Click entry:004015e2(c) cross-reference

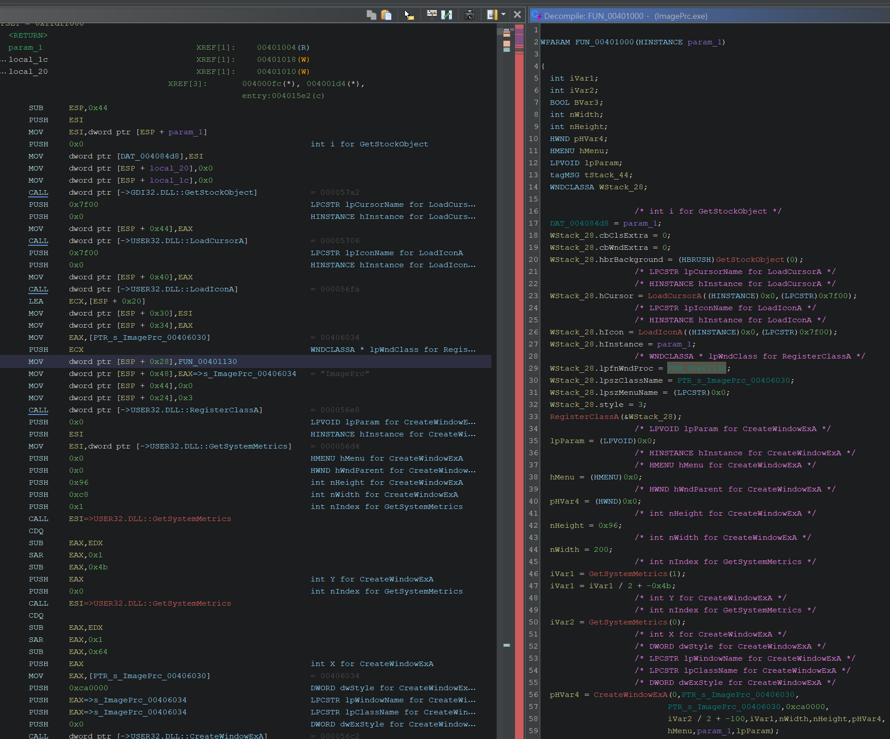pos(283,96)
